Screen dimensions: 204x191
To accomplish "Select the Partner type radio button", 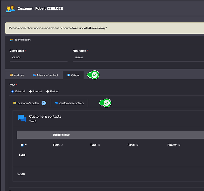I will 47,91.
